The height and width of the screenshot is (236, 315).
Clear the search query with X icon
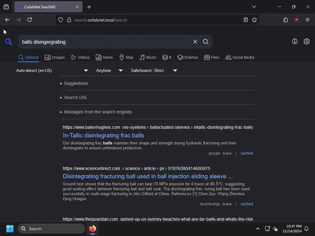click(195, 42)
